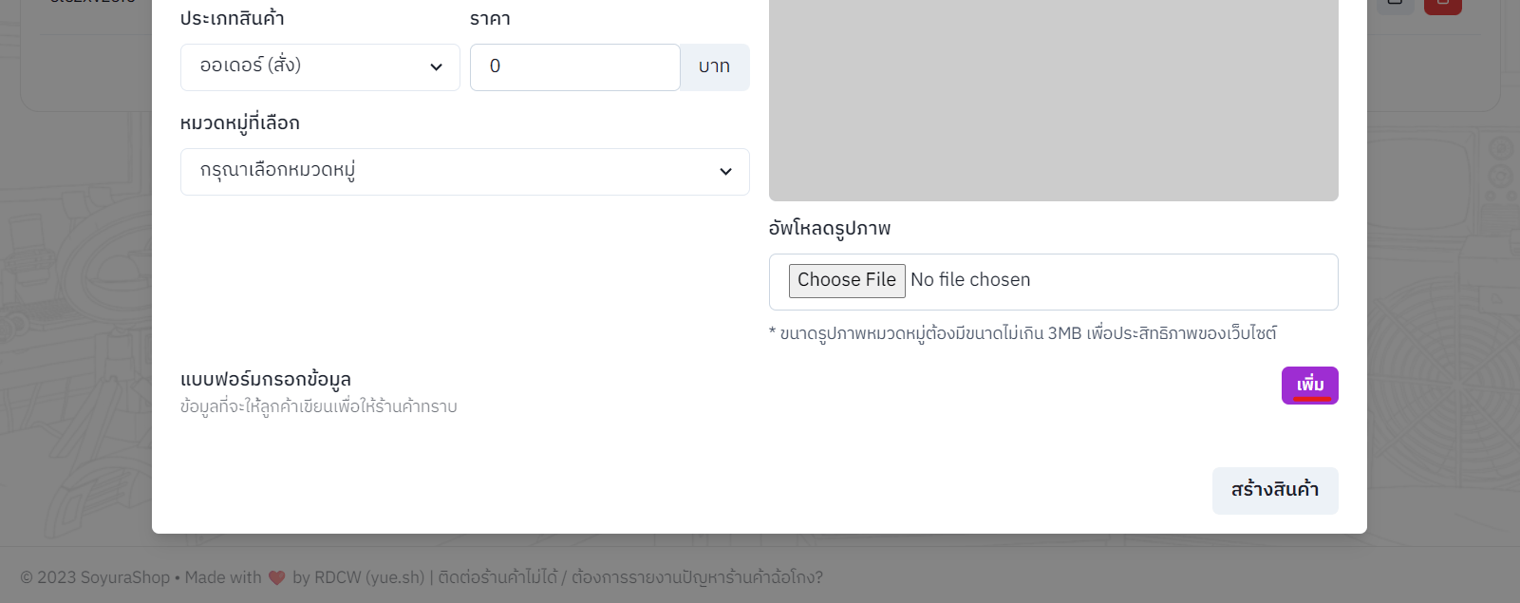Click the No file chosen text

(x=970, y=280)
